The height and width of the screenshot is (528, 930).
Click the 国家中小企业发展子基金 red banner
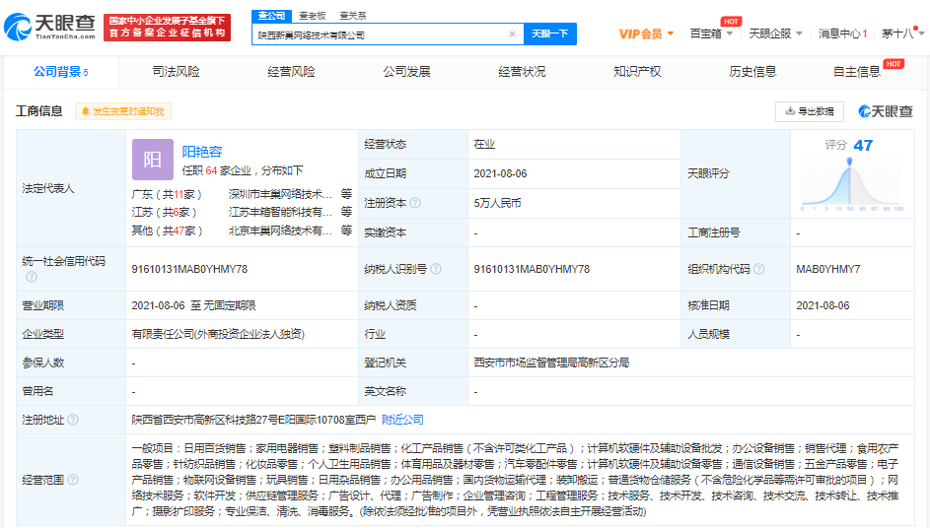(x=168, y=27)
